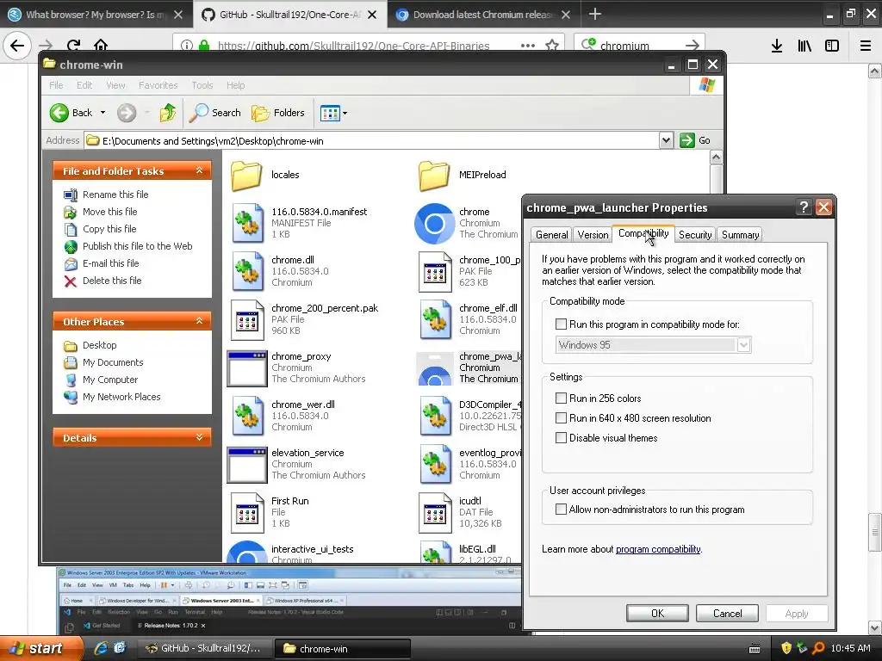Viewport: 882px width, 661px height.
Task: Click the Internet Explorer quick launch icon
Action: 101,648
